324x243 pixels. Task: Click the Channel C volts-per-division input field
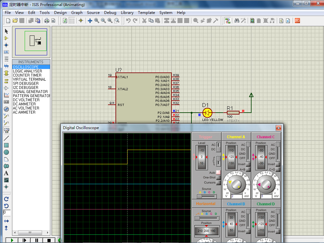[x=266, y=196]
